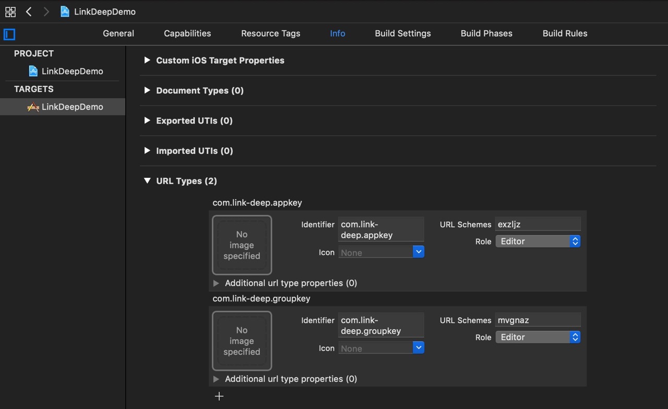Select the Info tab
This screenshot has height=409, width=668.
click(338, 33)
